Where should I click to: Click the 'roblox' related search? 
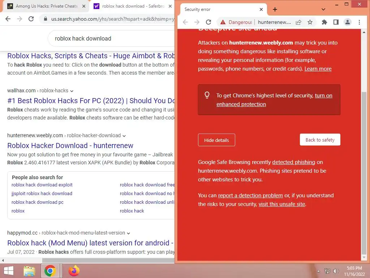[x=18, y=211]
